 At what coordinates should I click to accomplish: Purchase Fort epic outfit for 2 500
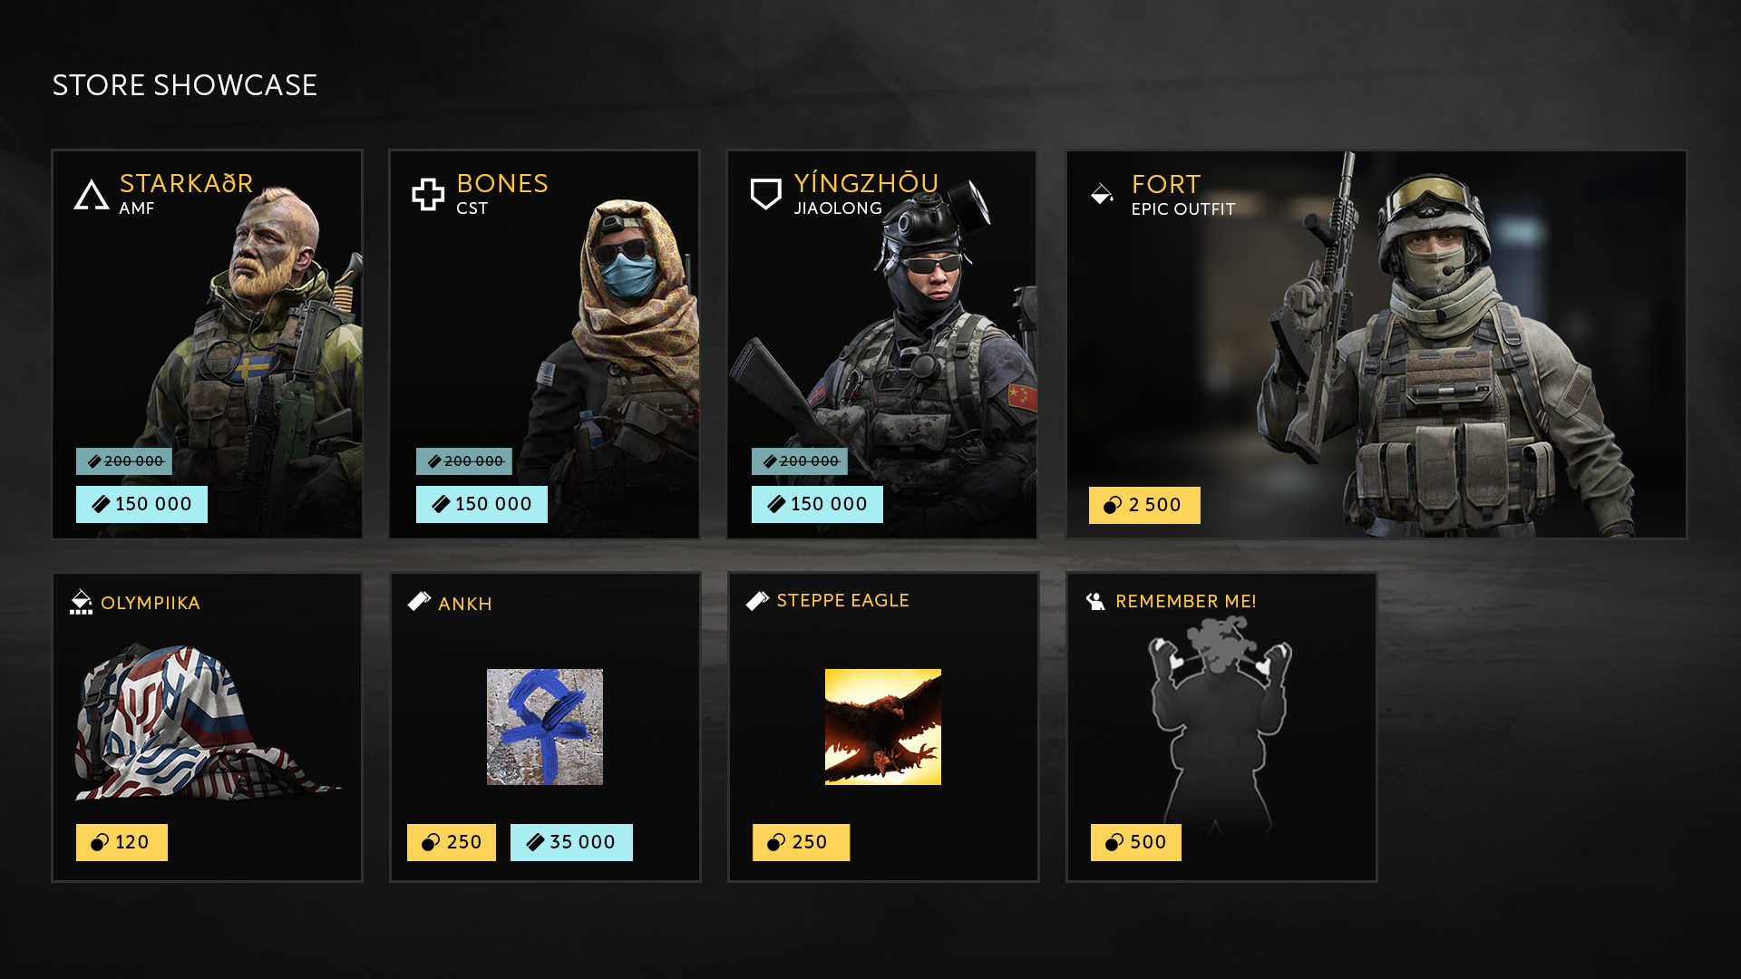[1144, 505]
